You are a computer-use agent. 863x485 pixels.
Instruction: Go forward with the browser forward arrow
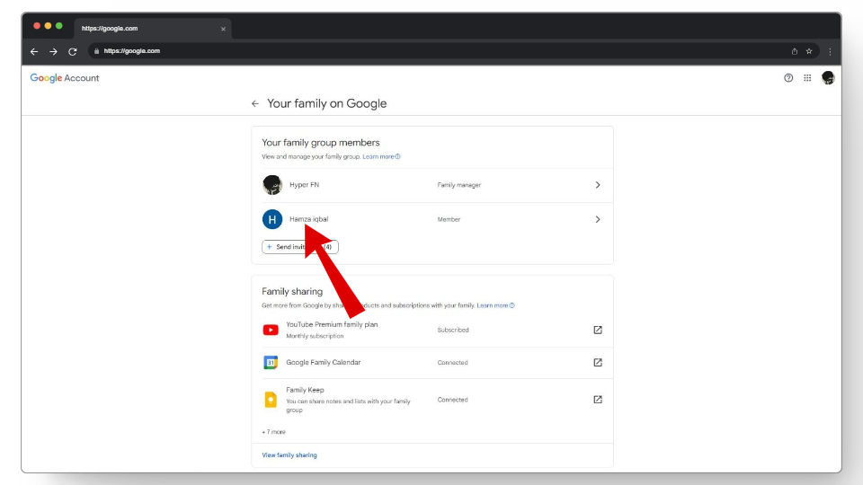pos(53,51)
